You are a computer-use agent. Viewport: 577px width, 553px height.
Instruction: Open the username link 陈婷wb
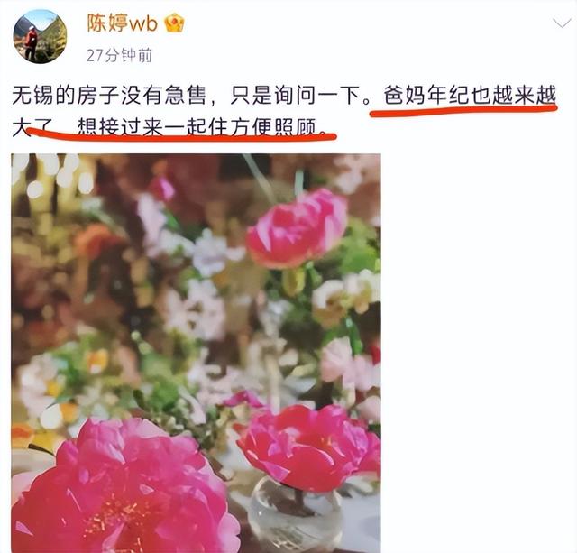[123, 23]
